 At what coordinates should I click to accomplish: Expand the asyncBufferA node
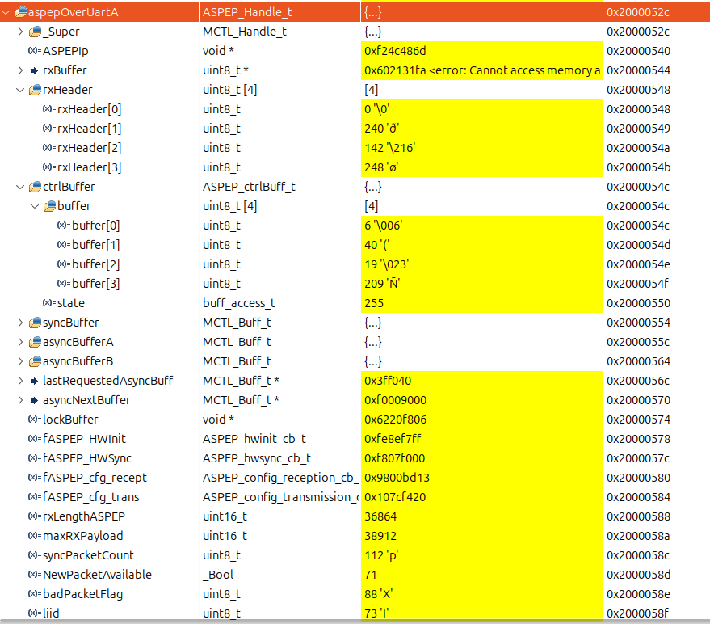tap(20, 342)
